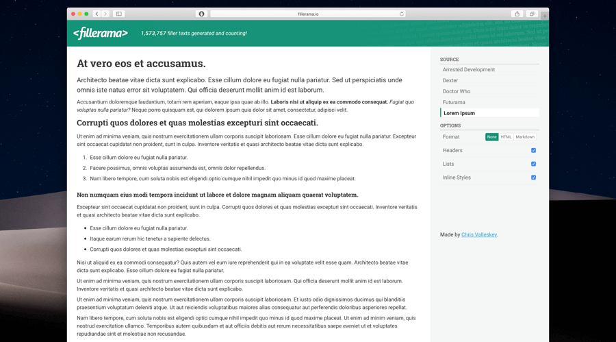Click numbered item 'Facere possimus, omnis voluptas'

(x=177, y=168)
